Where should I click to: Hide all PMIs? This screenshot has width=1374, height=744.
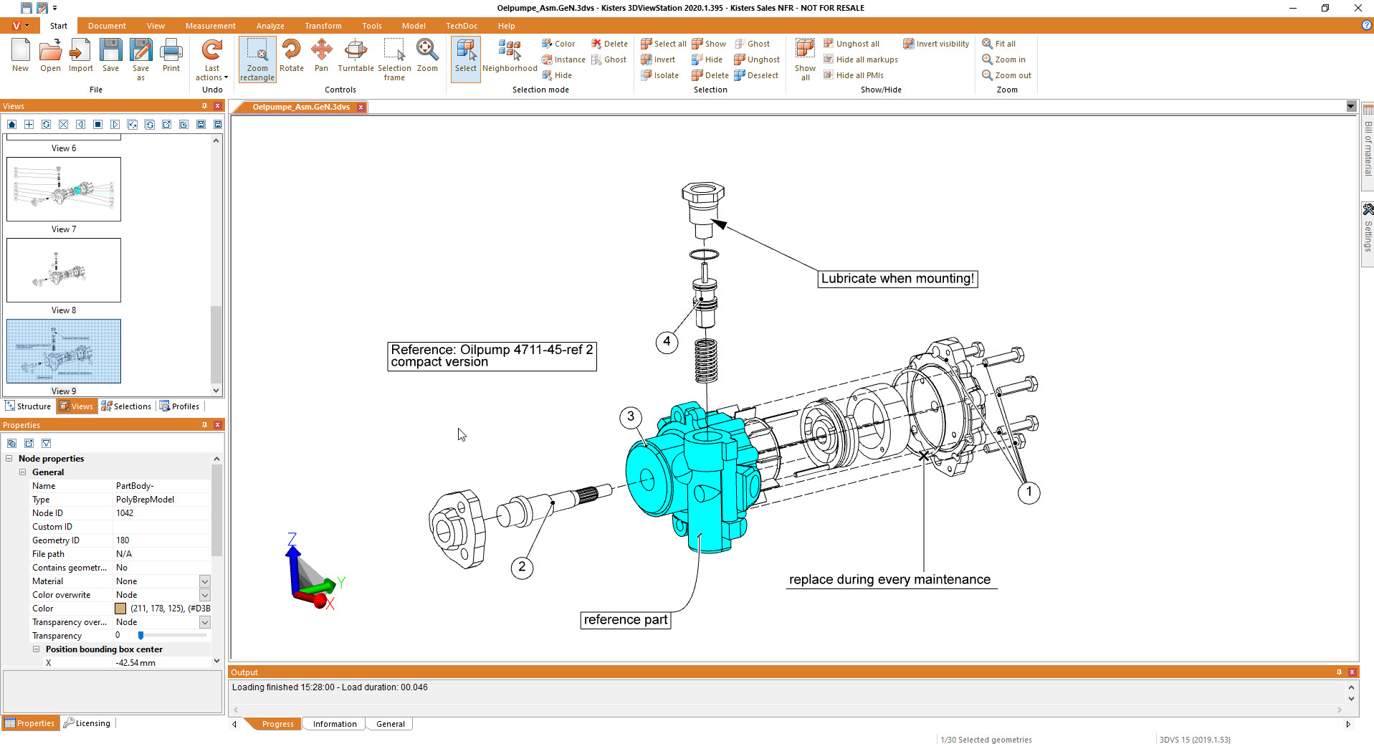[x=853, y=75]
